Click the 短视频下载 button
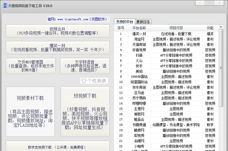Image resolution: width=228 pixels, height=151 pixels. 85,111
